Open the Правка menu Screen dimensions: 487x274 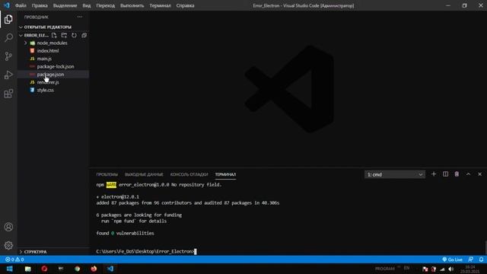coord(40,5)
